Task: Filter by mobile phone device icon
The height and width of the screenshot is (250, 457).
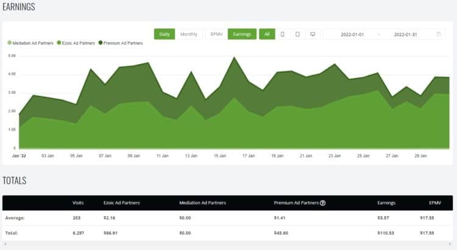Action: pos(282,34)
